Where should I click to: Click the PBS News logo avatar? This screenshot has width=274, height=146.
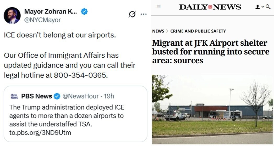14,96
